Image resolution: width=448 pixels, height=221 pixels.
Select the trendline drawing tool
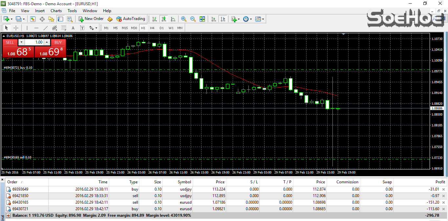(x=46, y=28)
